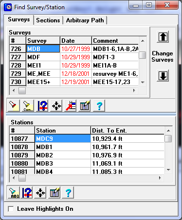The image size is (182, 220).
Task: Toggle the Leave Highlights On checkbox
Action: (11, 209)
